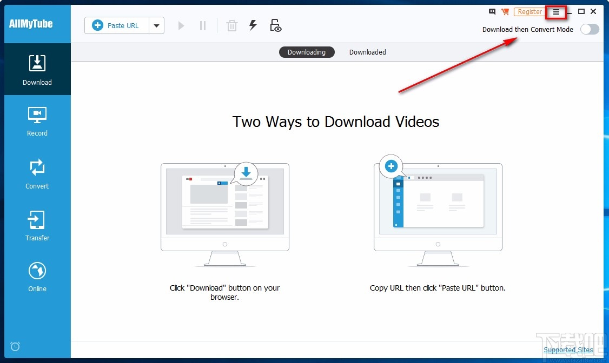This screenshot has width=609, height=363.
Task: Click the private mode lock icon
Action: (x=275, y=25)
